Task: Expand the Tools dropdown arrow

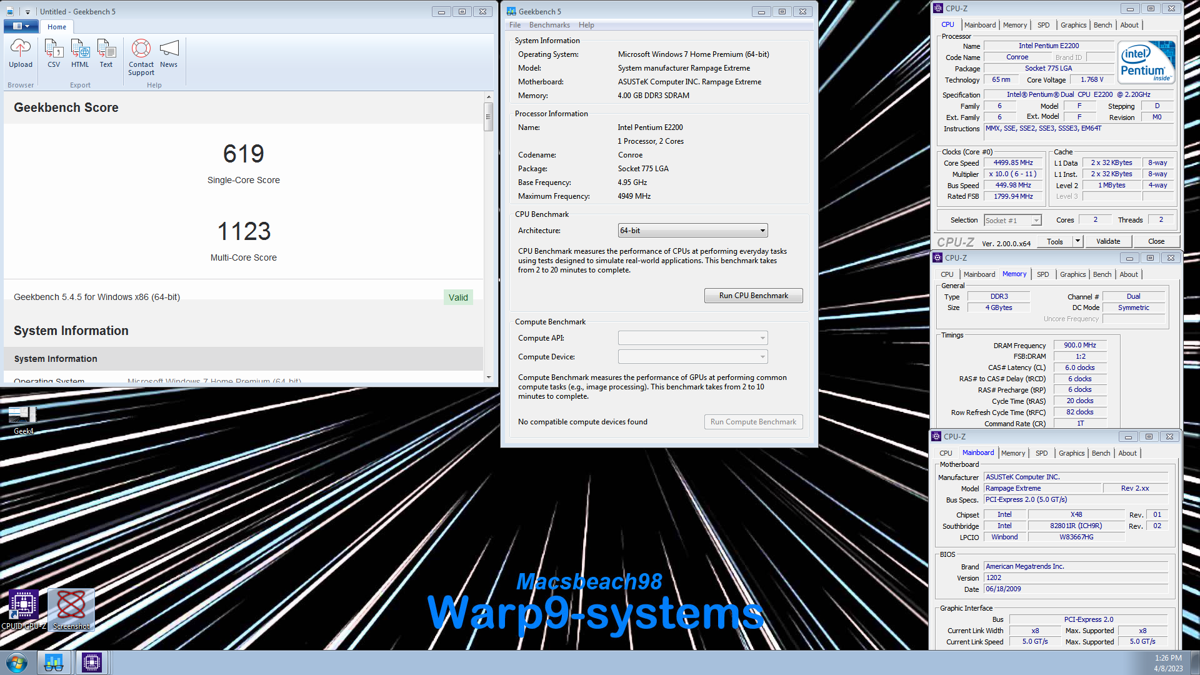Action: (x=1077, y=241)
